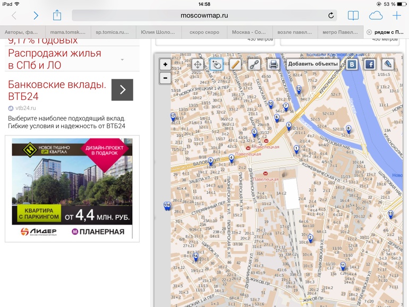Expand the ad dropdown triangle near Распродажи жилья
The height and width of the screenshot is (307, 409).
click(122, 59)
